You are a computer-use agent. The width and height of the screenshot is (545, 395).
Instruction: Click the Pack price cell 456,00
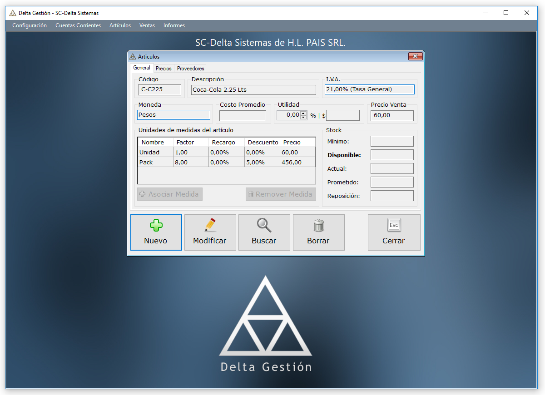pos(297,162)
